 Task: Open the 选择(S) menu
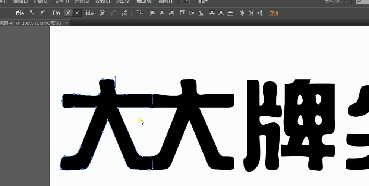(x=82, y=1)
